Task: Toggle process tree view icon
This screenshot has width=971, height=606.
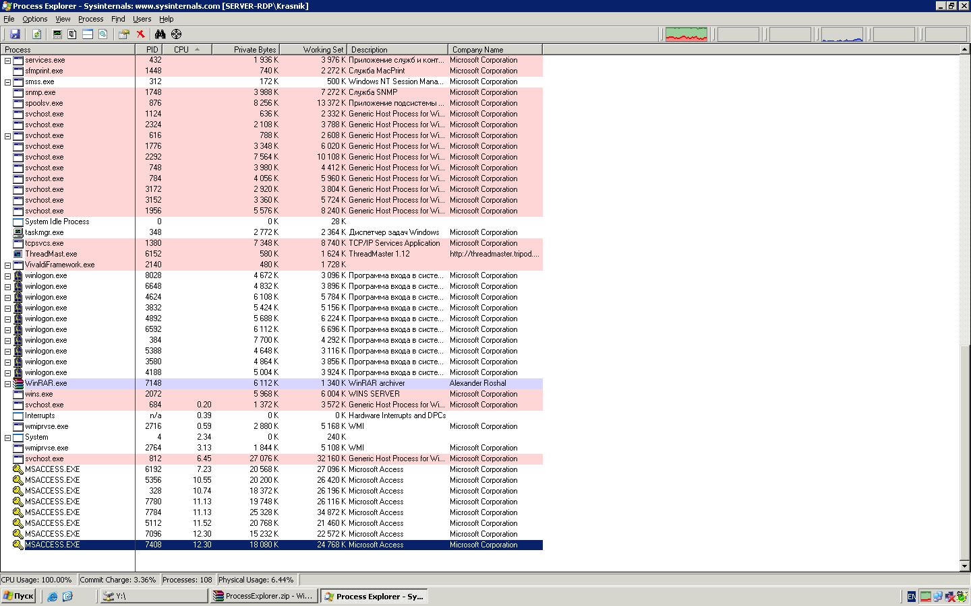Action: pyautogui.click(x=72, y=34)
